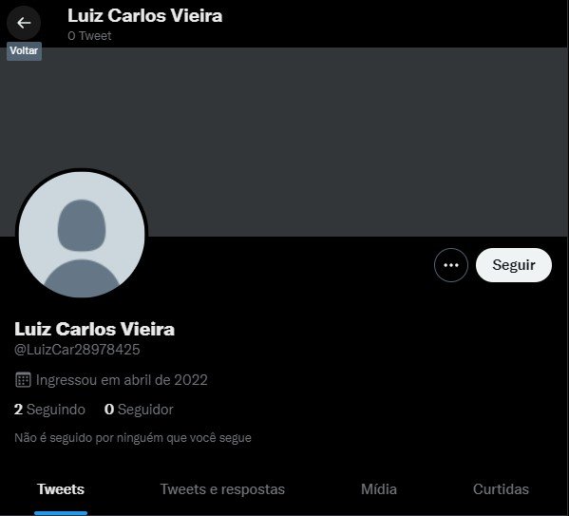569x516 pixels.
Task: Follow the user with Seguir button
Action: [514, 265]
